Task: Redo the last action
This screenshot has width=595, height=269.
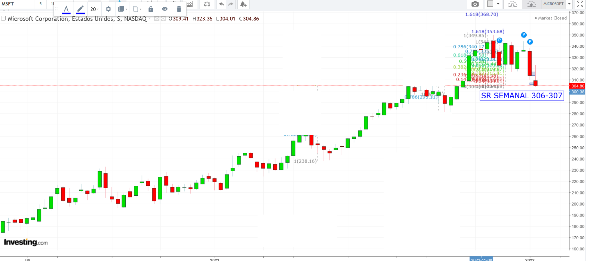Action: click(231, 4)
